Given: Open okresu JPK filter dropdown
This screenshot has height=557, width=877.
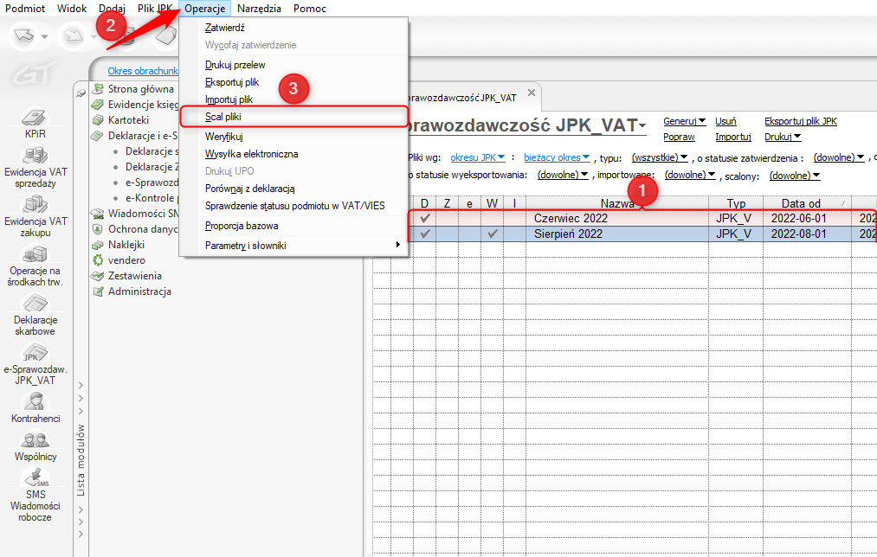Looking at the screenshot, I should tap(478, 157).
